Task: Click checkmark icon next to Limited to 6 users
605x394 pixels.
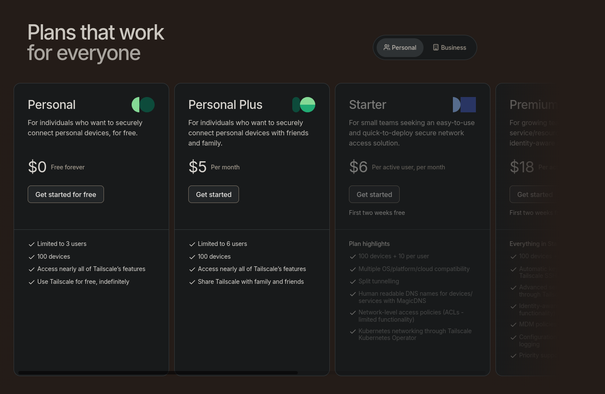Action: click(x=192, y=244)
